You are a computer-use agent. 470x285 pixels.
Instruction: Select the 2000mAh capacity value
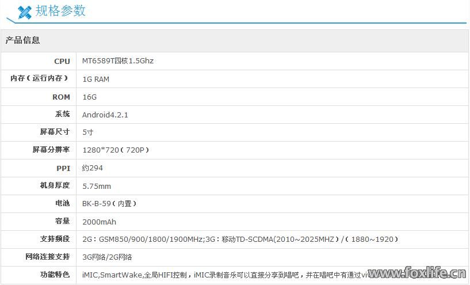click(x=100, y=221)
